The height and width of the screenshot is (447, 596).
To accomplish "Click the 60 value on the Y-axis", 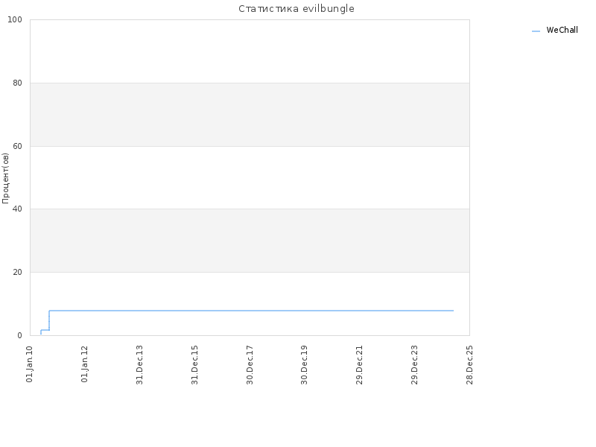I will pos(17,146).
